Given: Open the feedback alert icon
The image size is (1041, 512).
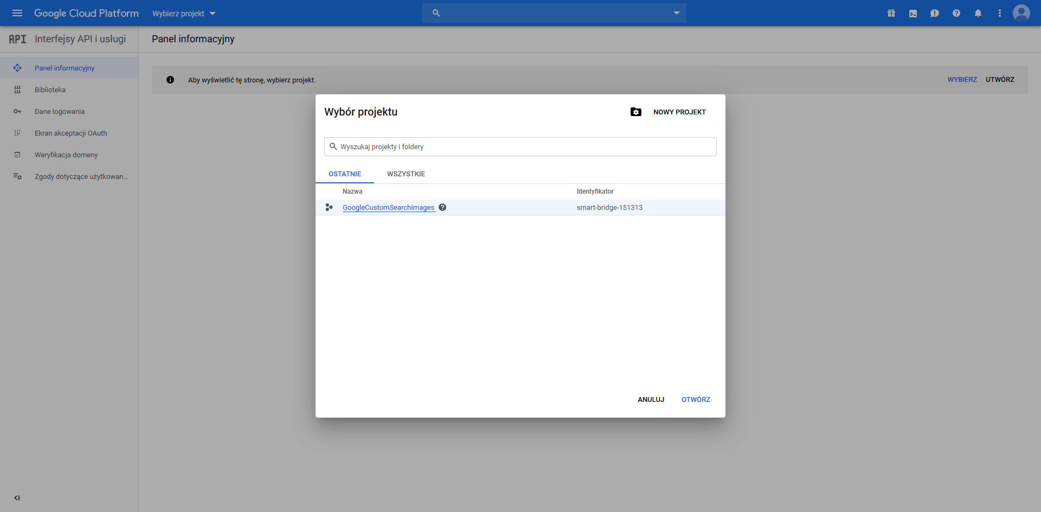Looking at the screenshot, I should coord(935,13).
